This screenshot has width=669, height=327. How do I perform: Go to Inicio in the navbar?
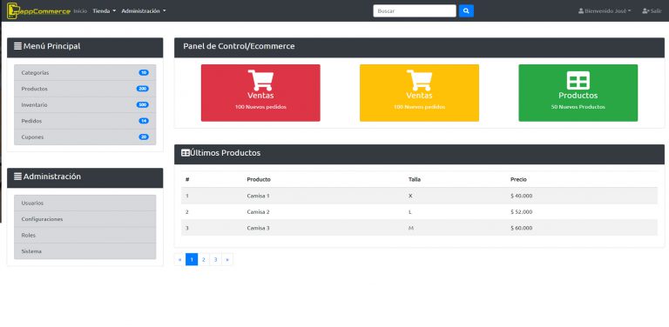click(80, 11)
